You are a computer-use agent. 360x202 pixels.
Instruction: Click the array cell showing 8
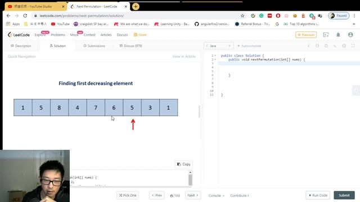coord(59,108)
